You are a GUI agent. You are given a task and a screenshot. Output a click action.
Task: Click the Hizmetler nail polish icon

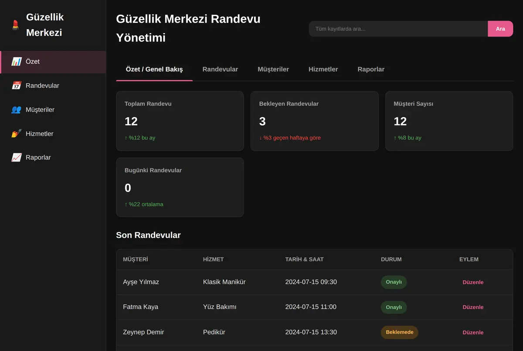pyautogui.click(x=16, y=134)
